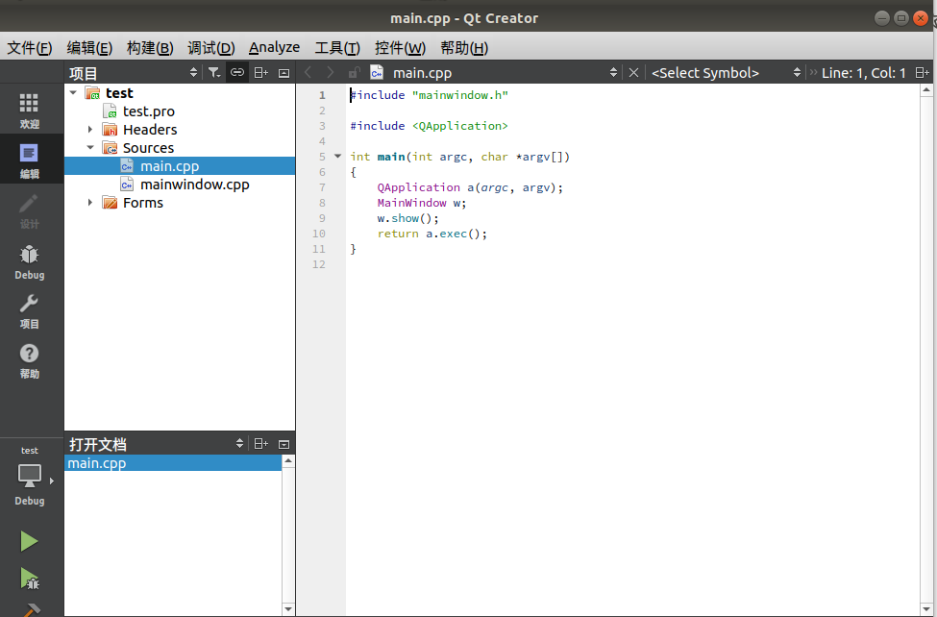The width and height of the screenshot is (937, 617).
Task: Split the Open Documents panel
Action: coord(260,444)
